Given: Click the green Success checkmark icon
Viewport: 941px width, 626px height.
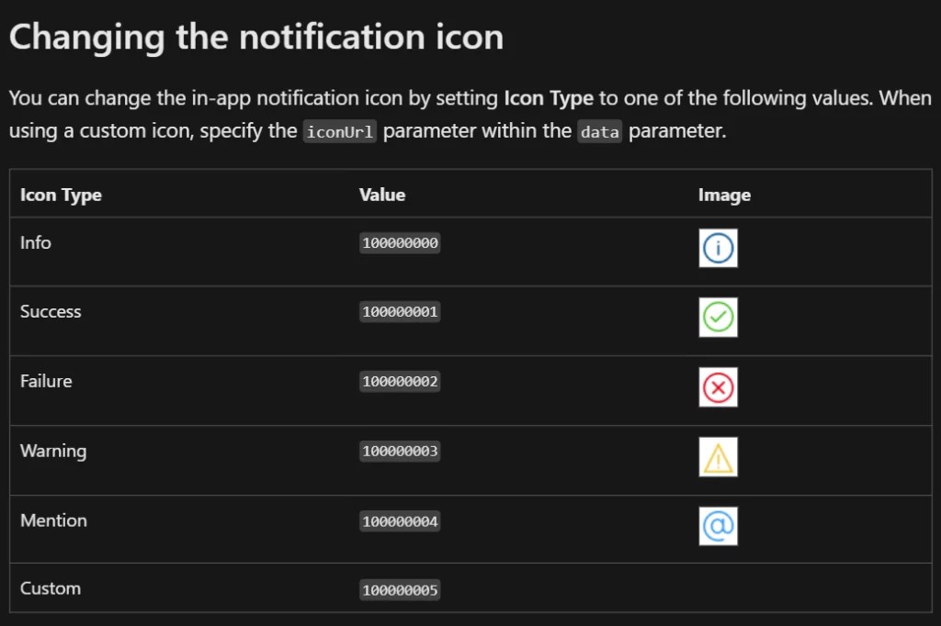Looking at the screenshot, I should tap(718, 318).
